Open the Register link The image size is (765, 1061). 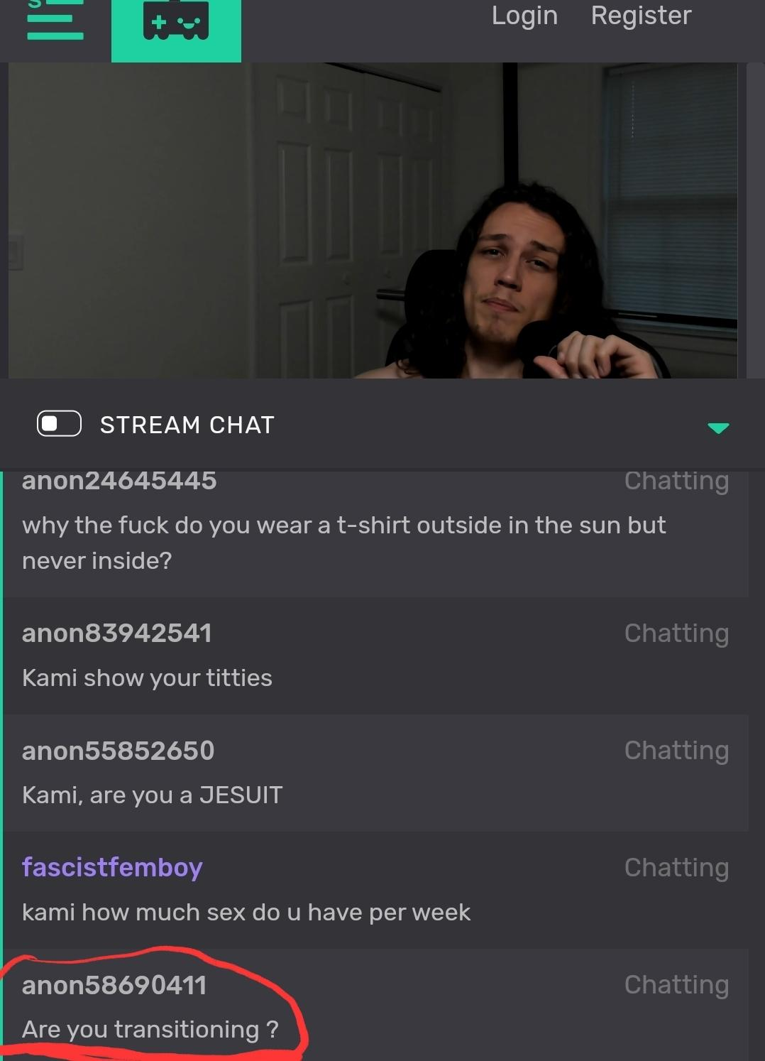[x=641, y=16]
